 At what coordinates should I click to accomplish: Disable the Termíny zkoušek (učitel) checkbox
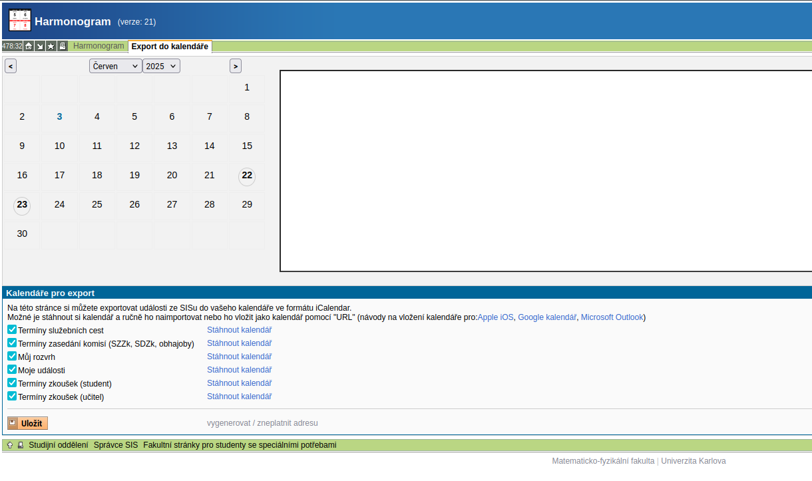(x=12, y=396)
